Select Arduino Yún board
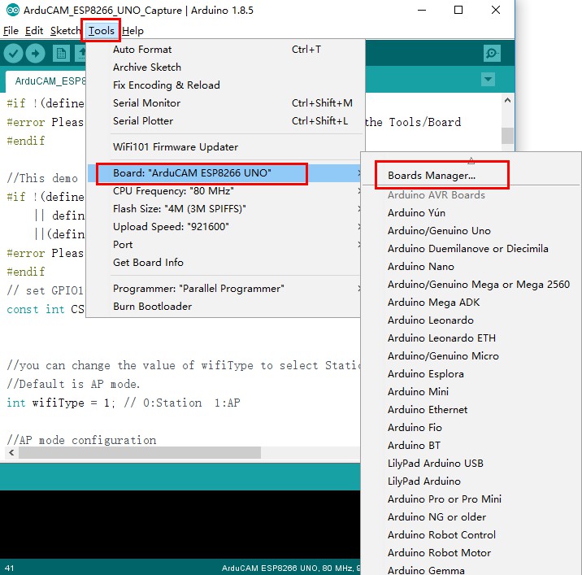 [x=471, y=213]
